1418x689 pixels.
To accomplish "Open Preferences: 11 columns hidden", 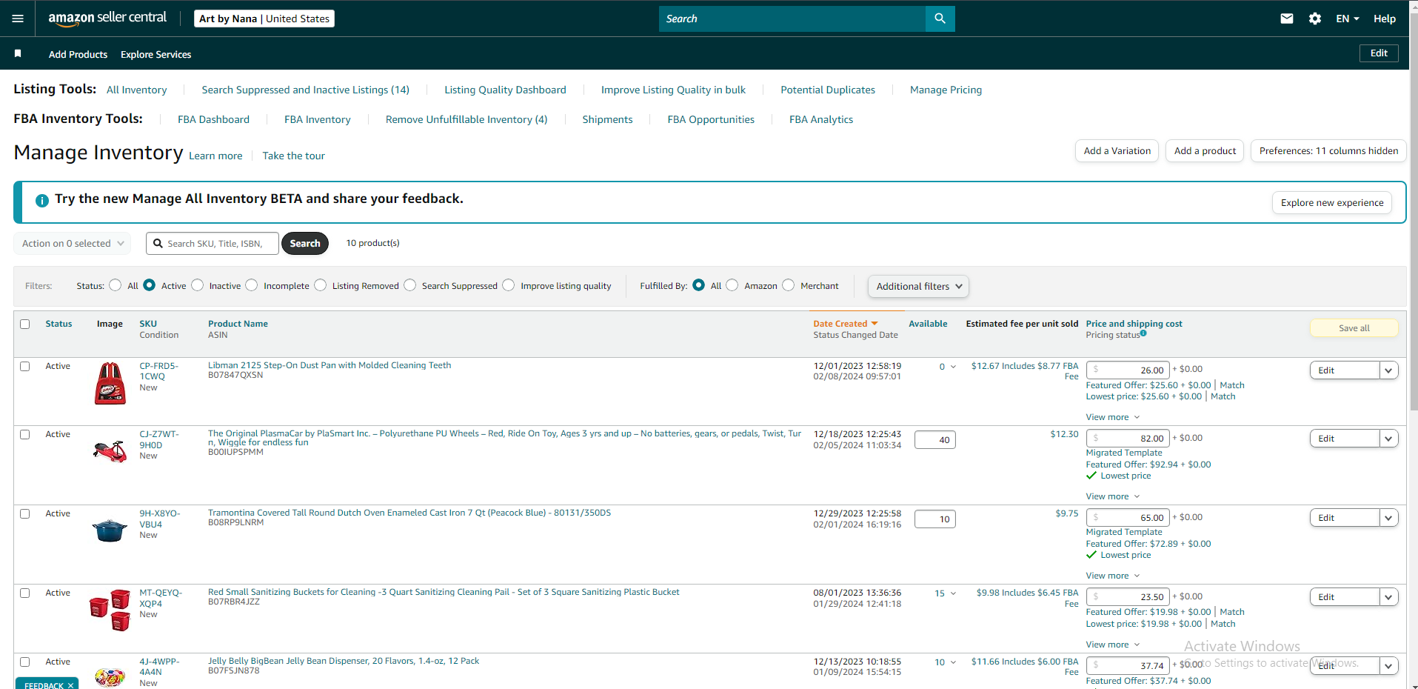I will point(1328,150).
